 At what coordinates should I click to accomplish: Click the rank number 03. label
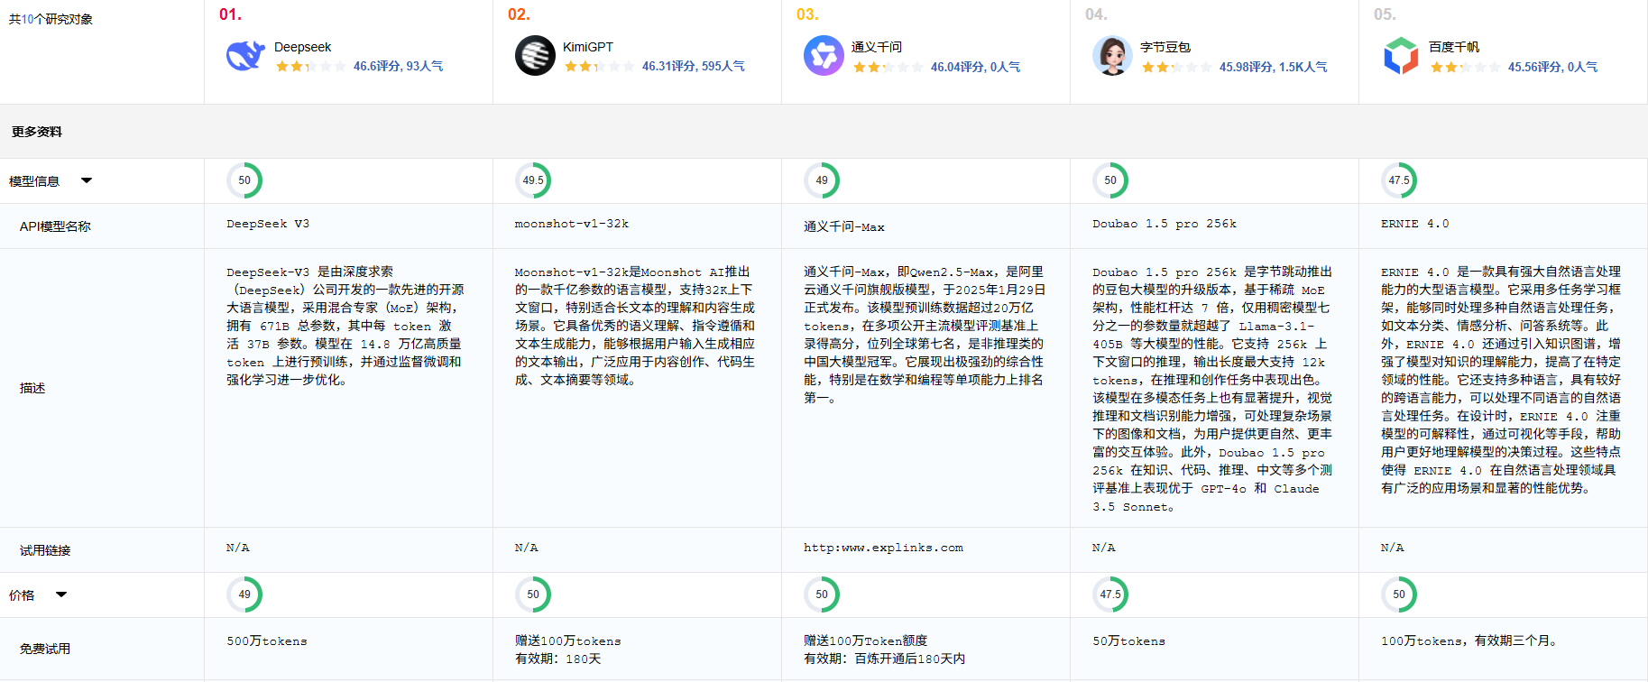(x=808, y=14)
